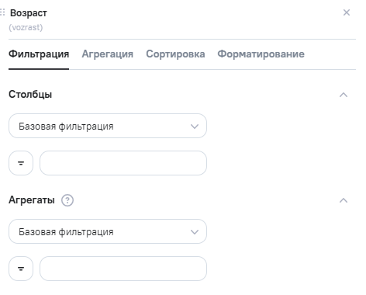This screenshot has width=366, height=295.
Task: Close the Возраст column settings panel
Action: (347, 12)
